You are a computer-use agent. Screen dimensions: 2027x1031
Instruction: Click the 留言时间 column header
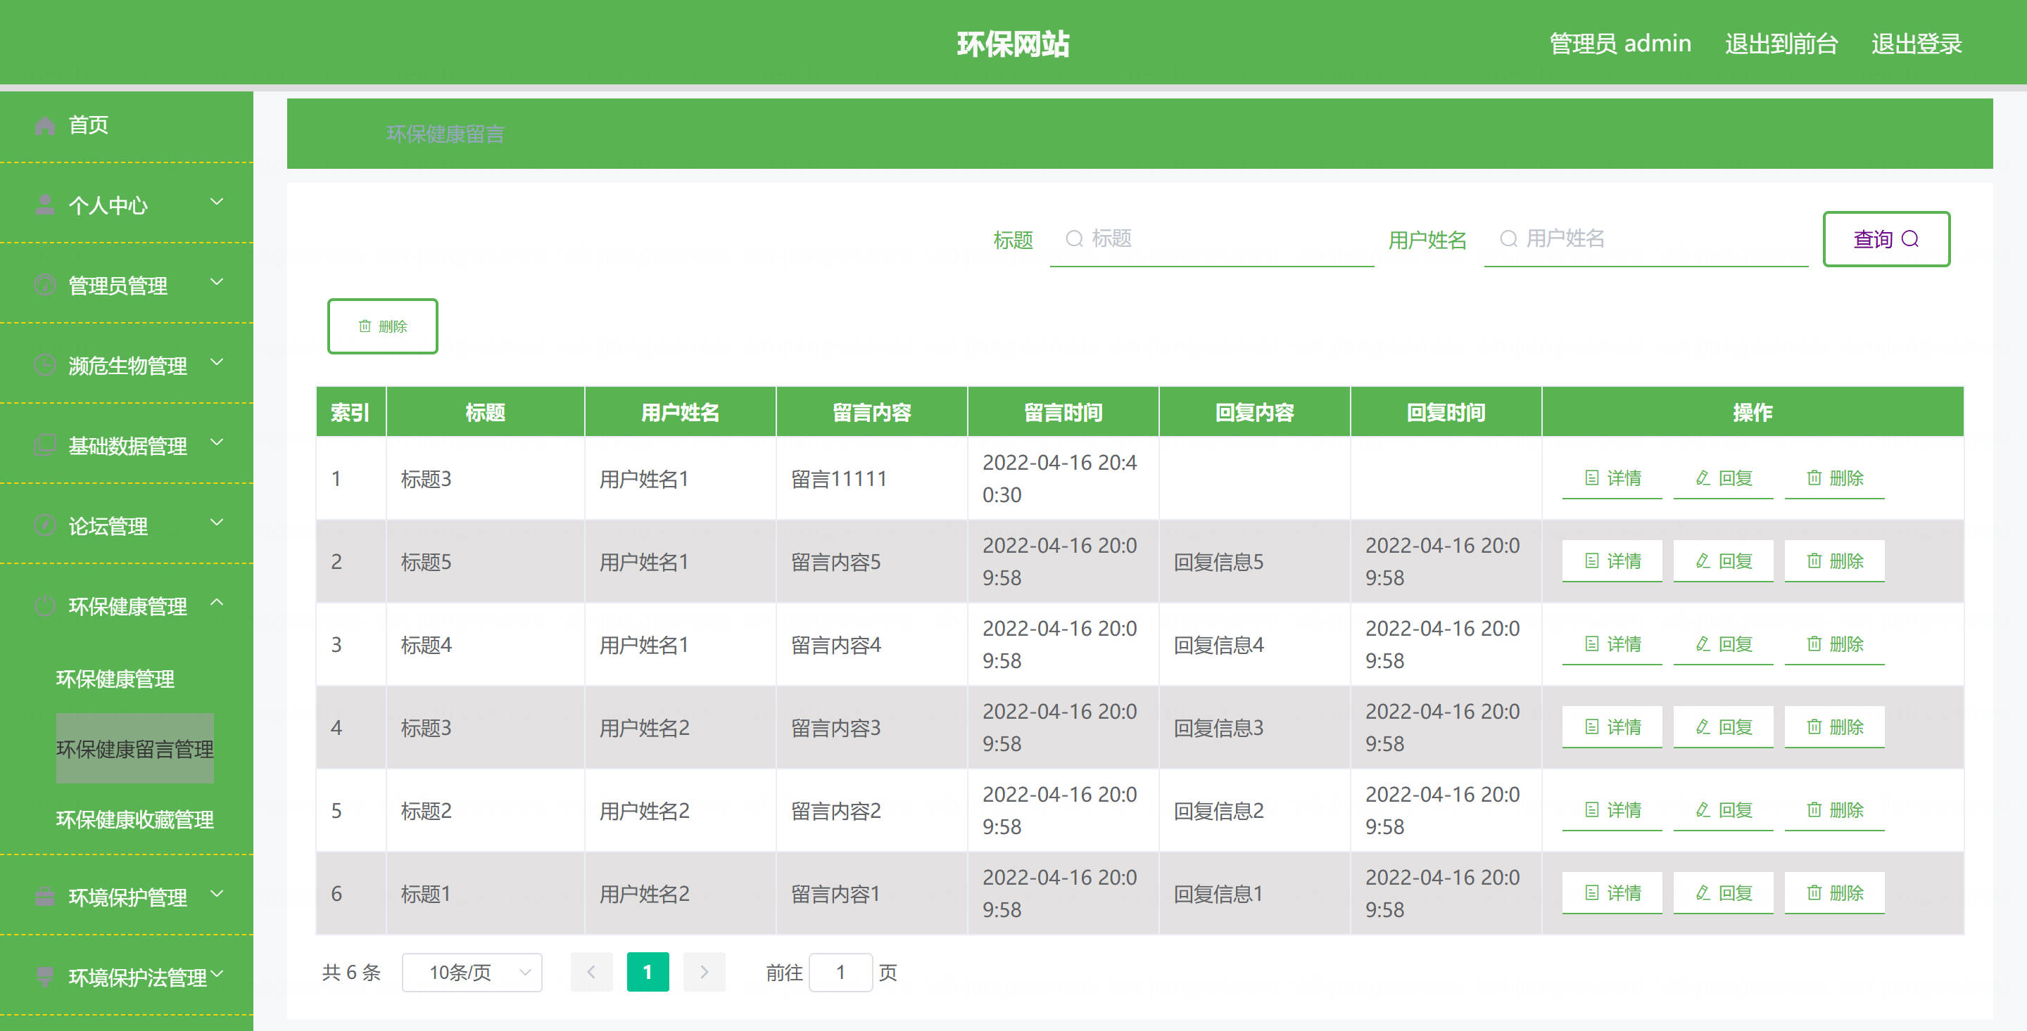(x=1063, y=412)
